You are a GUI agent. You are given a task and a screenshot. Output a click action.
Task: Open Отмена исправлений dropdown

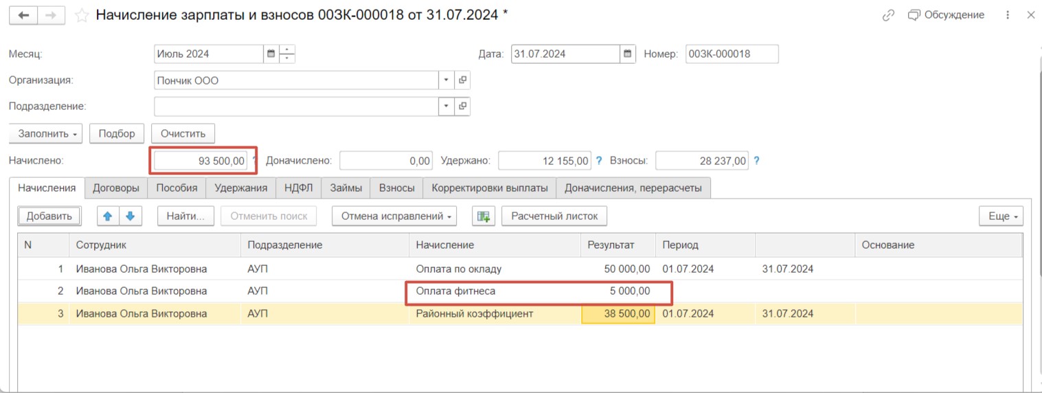pos(394,216)
